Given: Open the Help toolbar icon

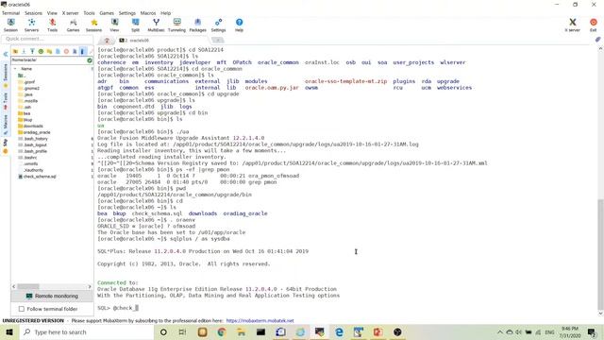Looking at the screenshot, I should click(x=239, y=25).
